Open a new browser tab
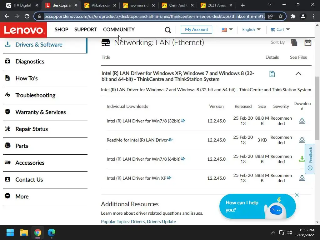Viewport: 320px width, 240px height. pyautogui.click(x=242, y=5)
